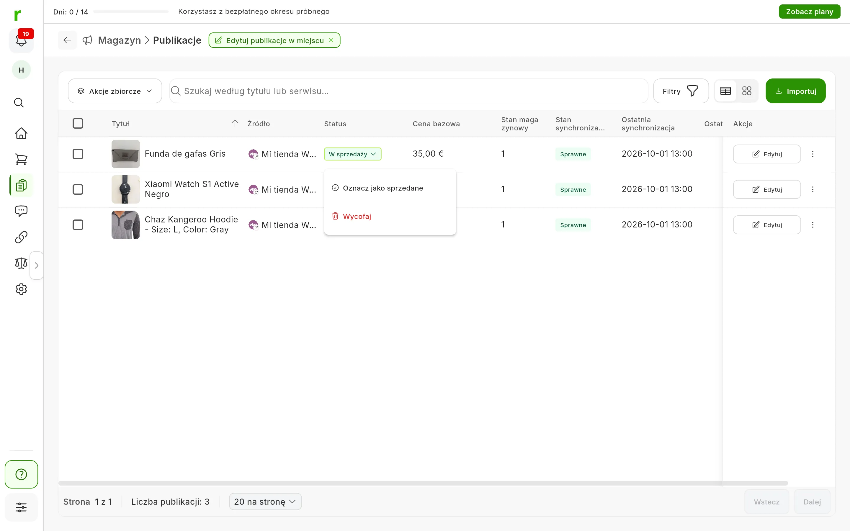Open notifications bell with 19 badge

[21, 40]
